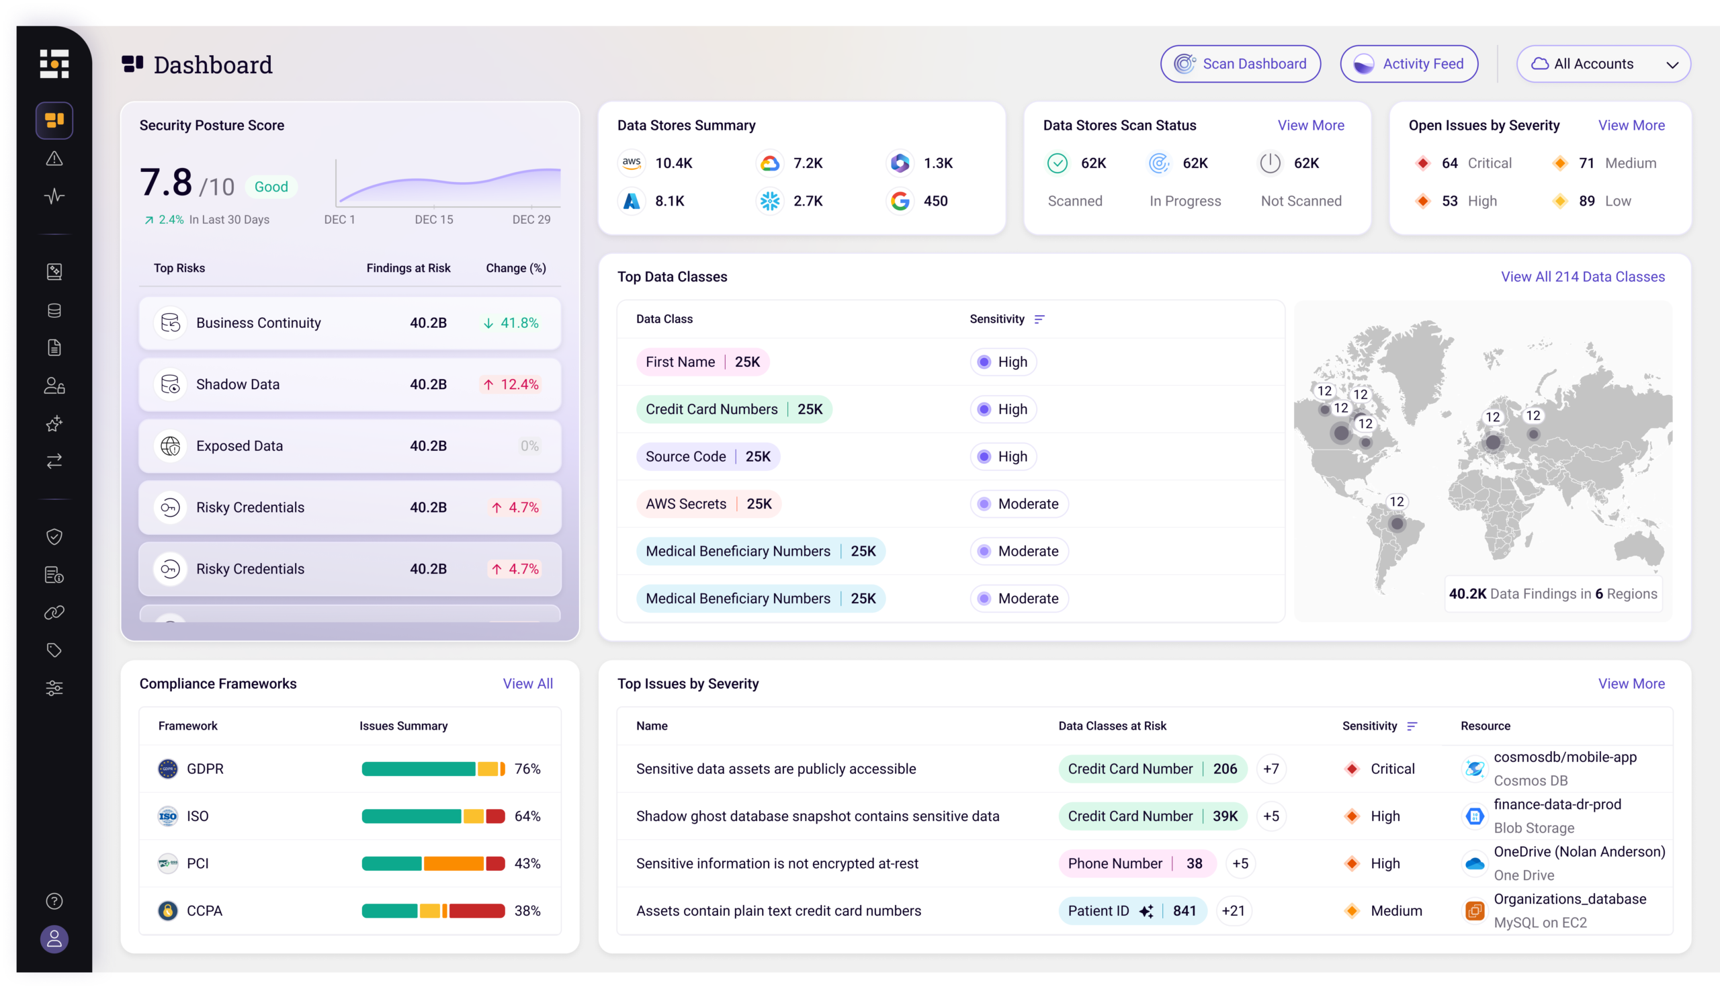Open the user profile avatar icon

click(54, 939)
